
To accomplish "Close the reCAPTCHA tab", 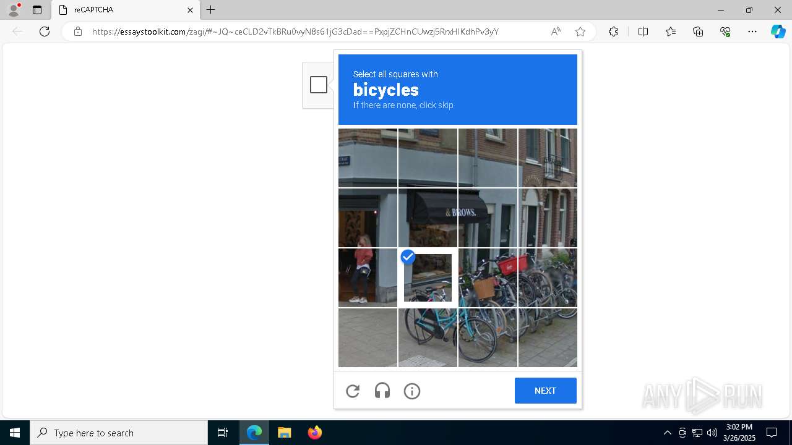I will click(x=191, y=10).
